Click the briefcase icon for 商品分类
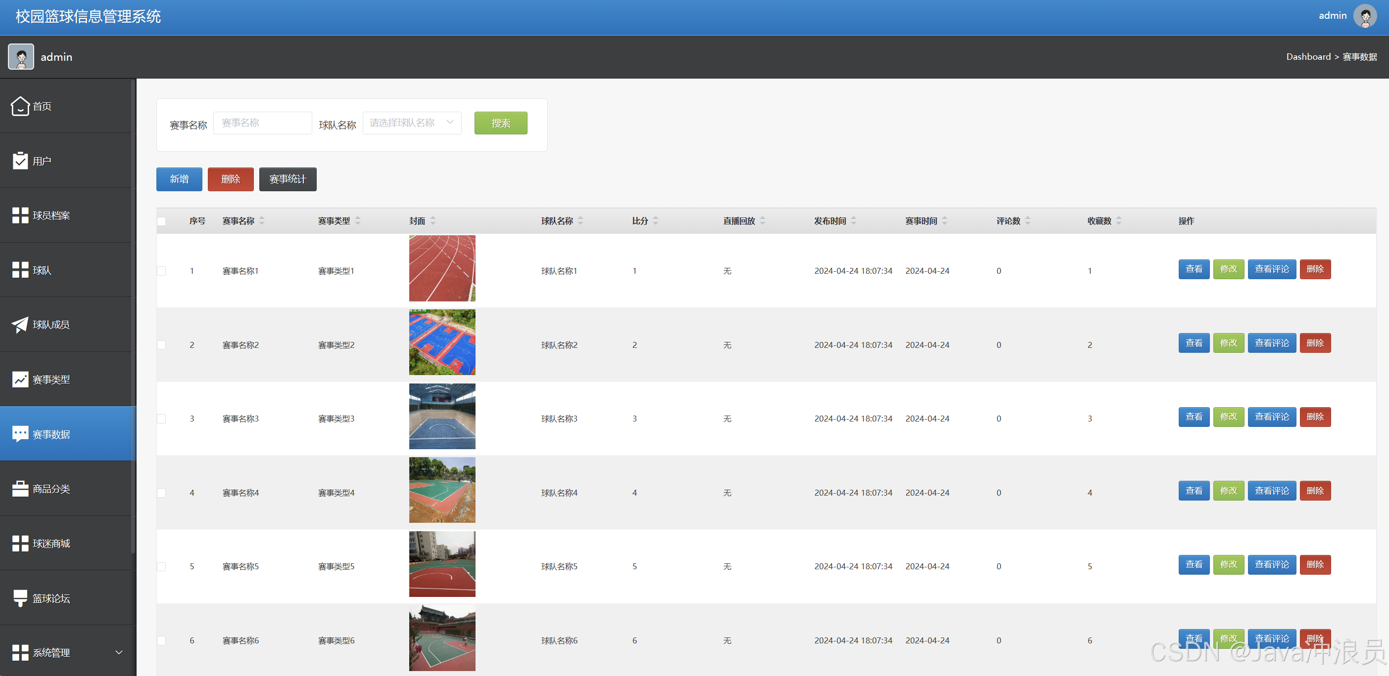1389x676 pixels. pyautogui.click(x=20, y=489)
